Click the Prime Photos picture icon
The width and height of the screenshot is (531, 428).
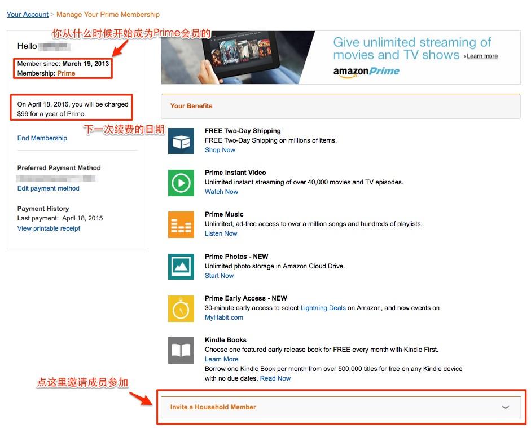coord(181,267)
